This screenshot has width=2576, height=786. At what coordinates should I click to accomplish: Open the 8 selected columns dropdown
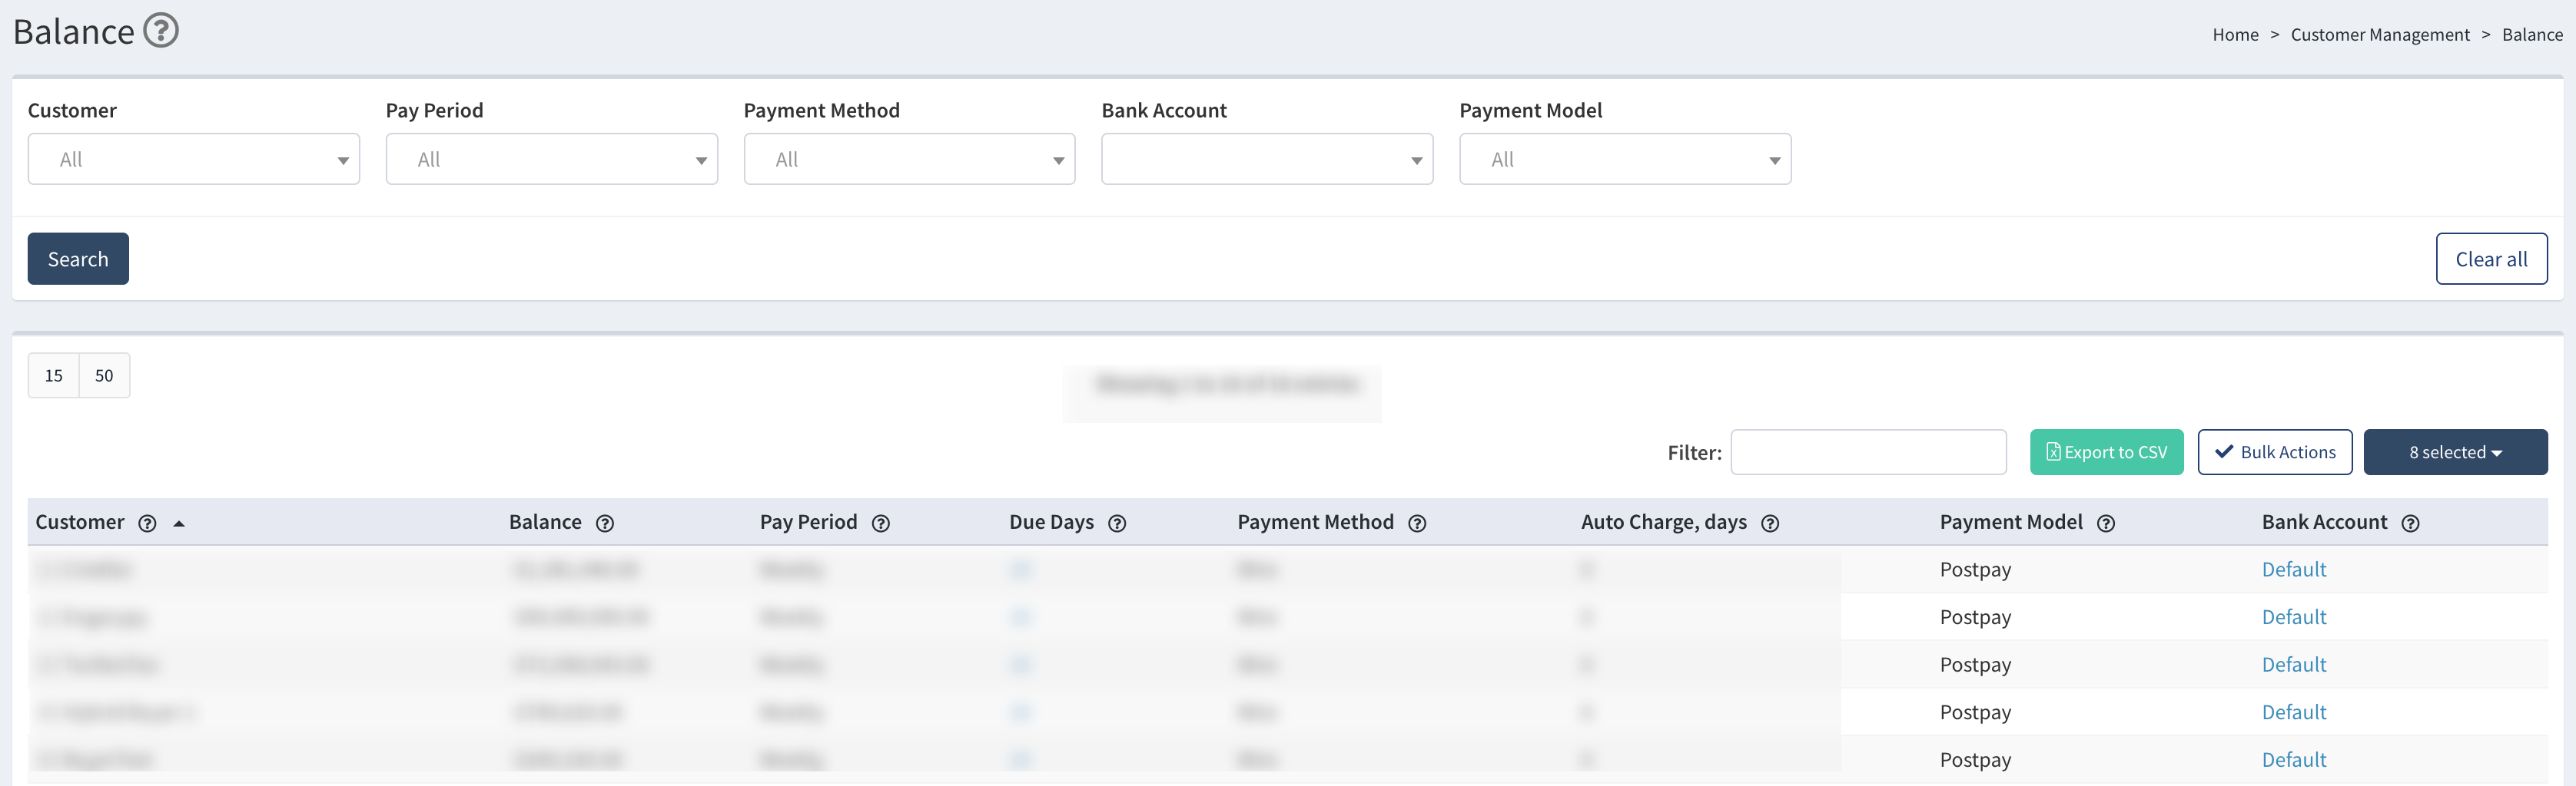tap(2454, 452)
